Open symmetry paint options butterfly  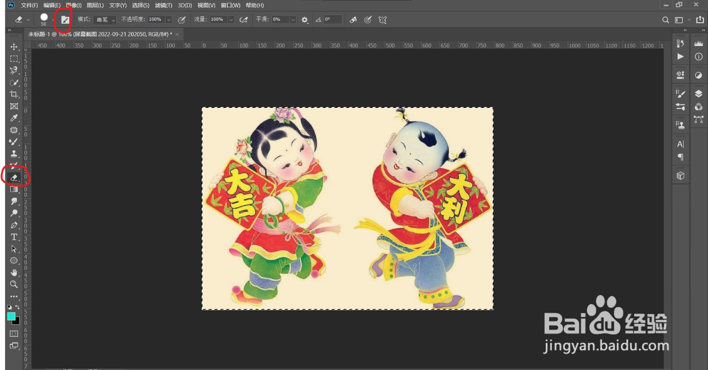(x=383, y=19)
